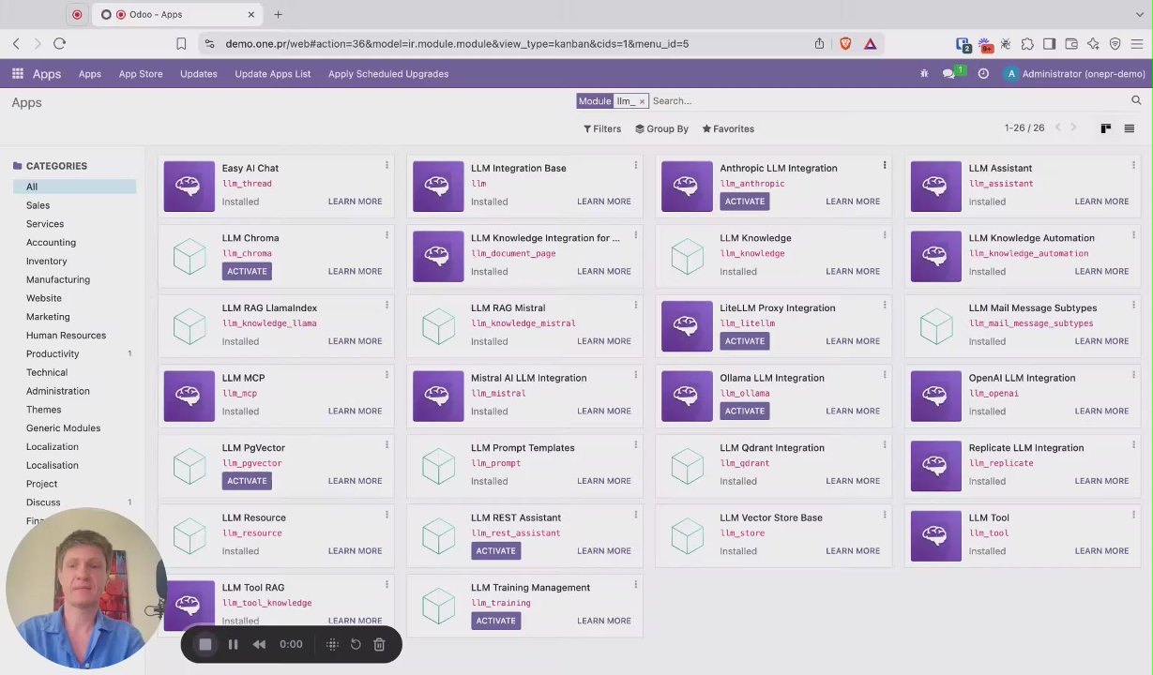Viewport: 1153px width, 675px height.
Task: Click the LLM Chroma cube icon
Action: tap(190, 256)
